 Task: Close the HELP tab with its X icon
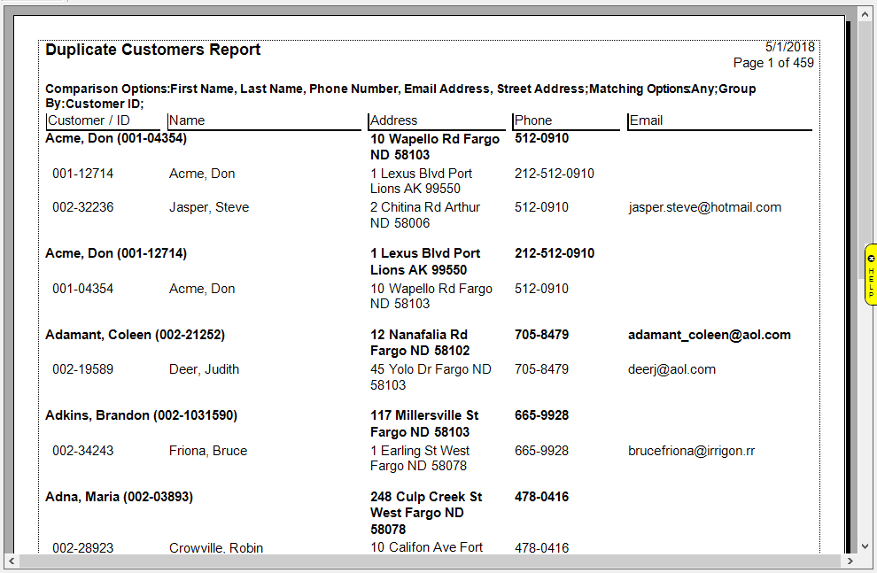tap(871, 258)
